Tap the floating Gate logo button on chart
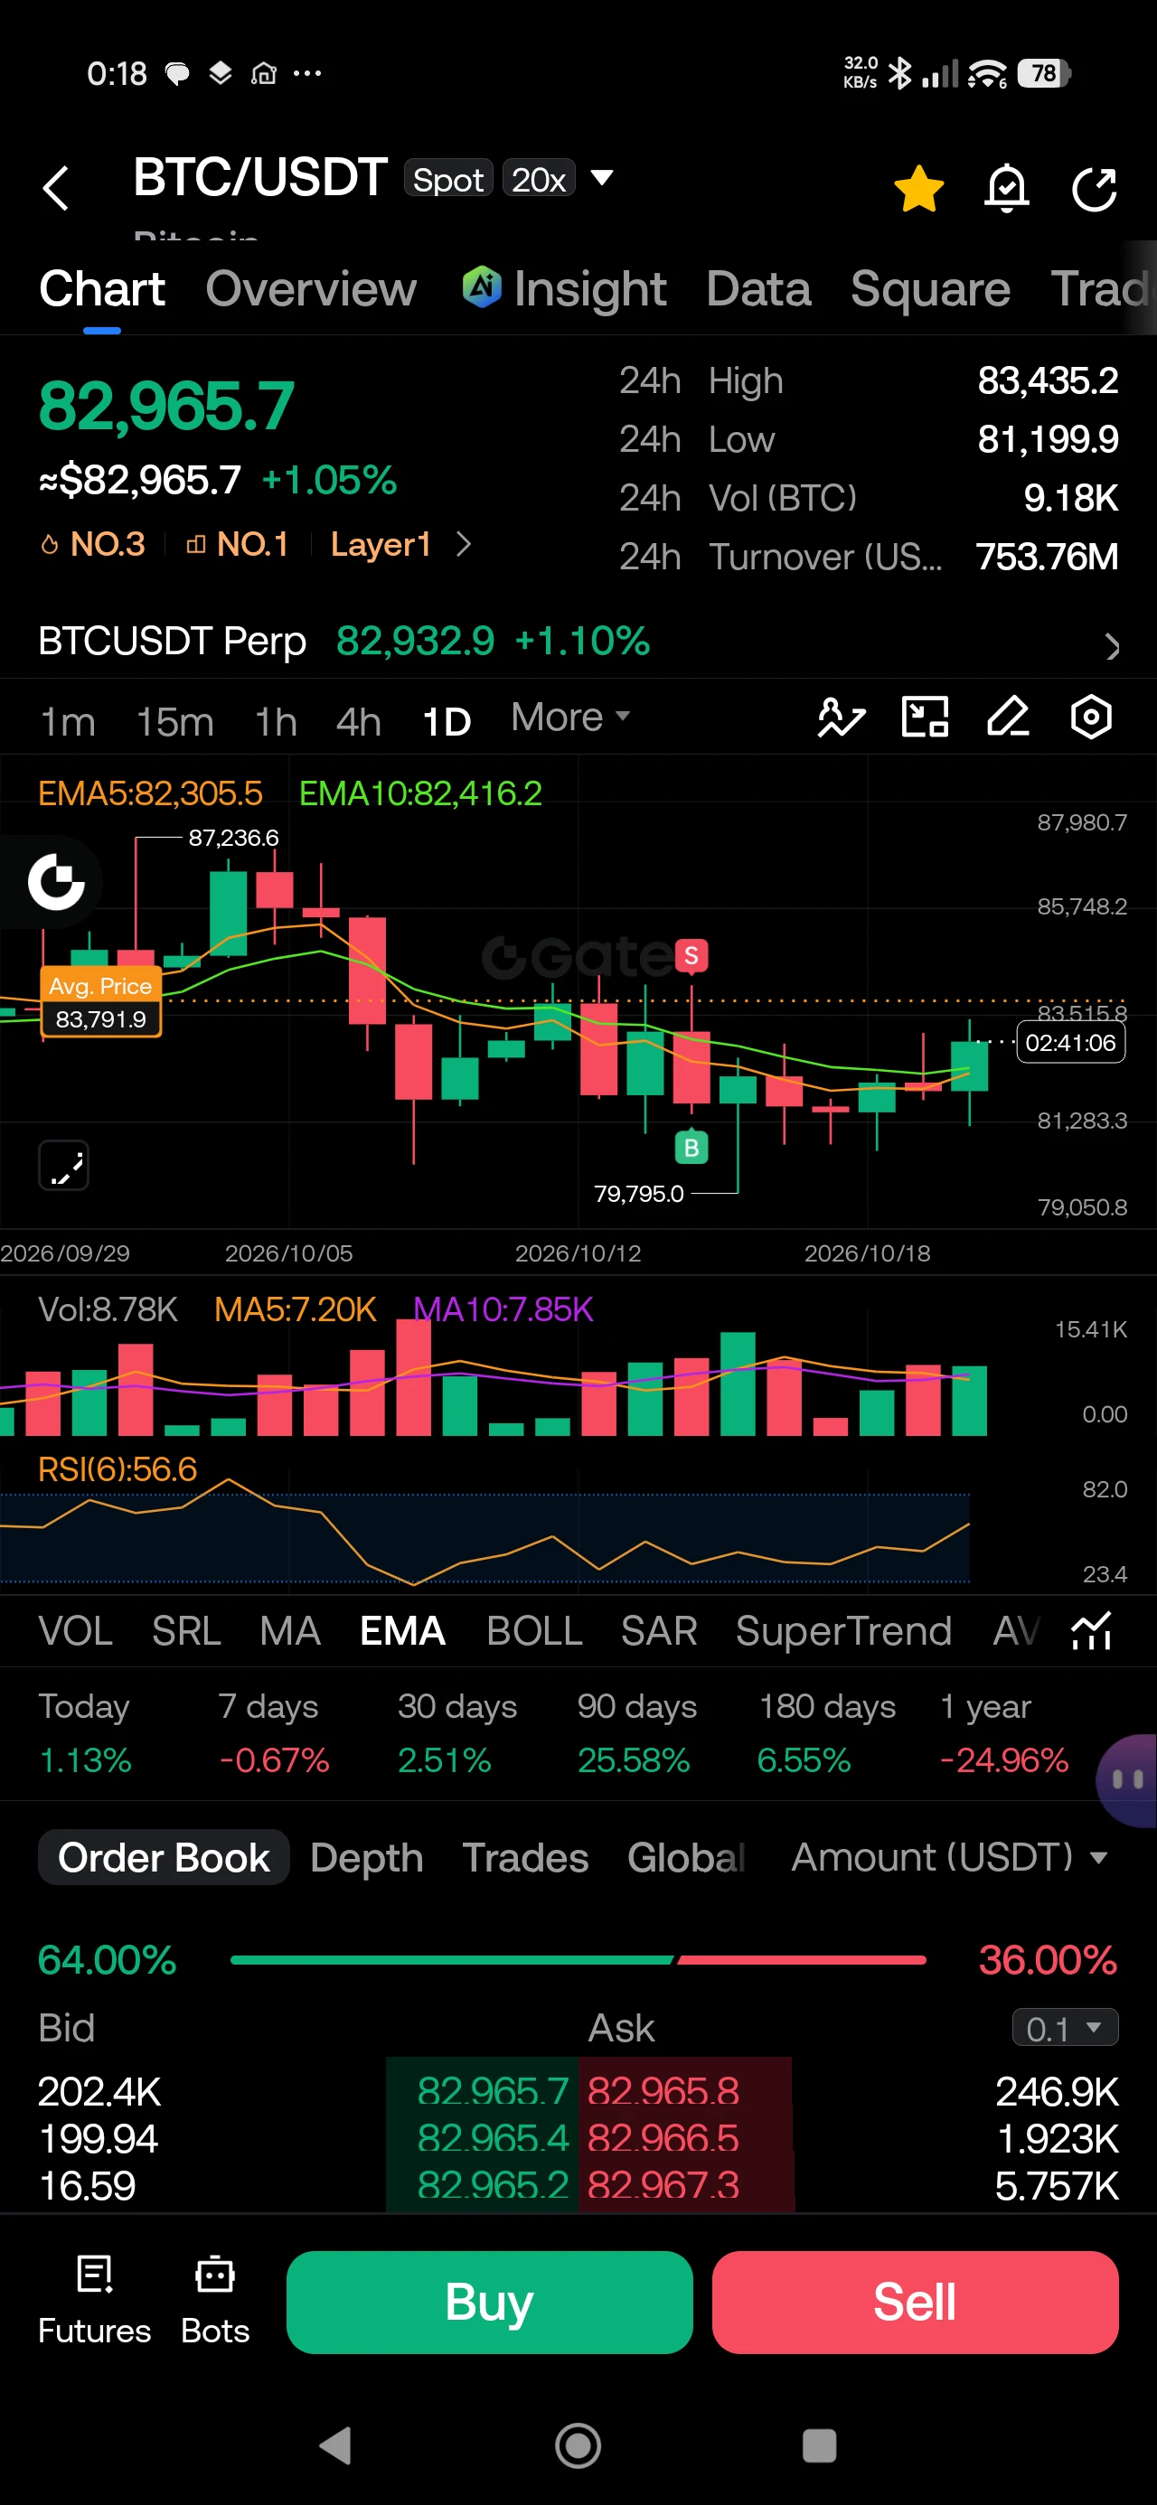The height and width of the screenshot is (2505, 1157). pyautogui.click(x=55, y=882)
